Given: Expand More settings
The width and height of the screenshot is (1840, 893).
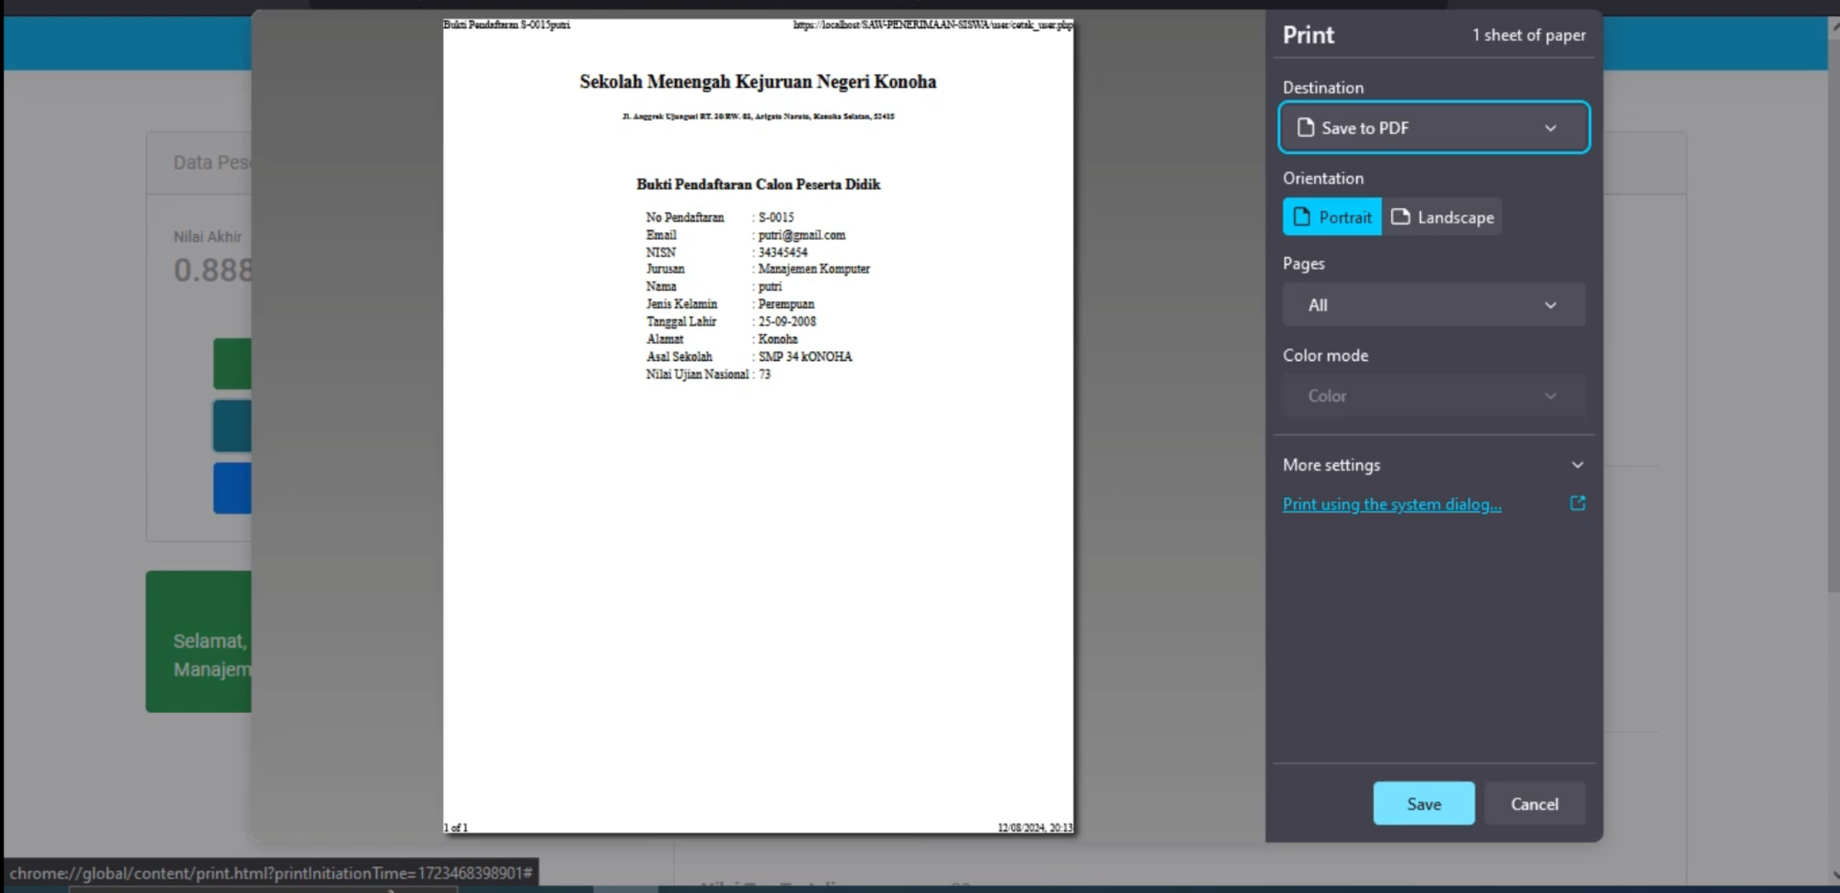Looking at the screenshot, I should pos(1434,465).
